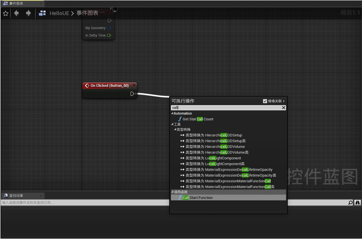Click the binoculars find-in-all-blueprints icon

pyautogui.click(x=357, y=202)
